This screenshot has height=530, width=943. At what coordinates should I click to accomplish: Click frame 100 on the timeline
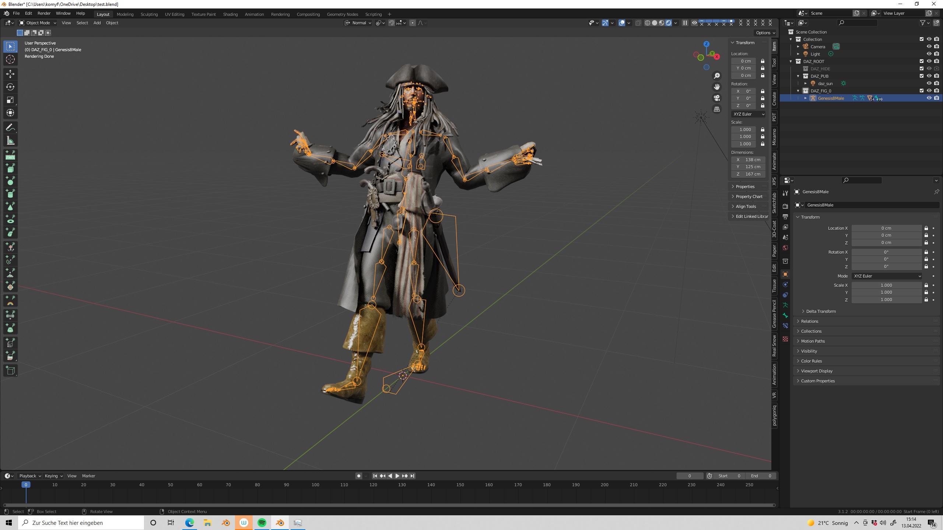[x=315, y=485]
